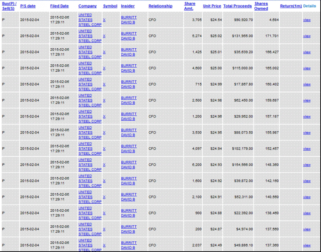Sort by Insider column header
Viewport: 321px width, 252px height.
[128, 6]
